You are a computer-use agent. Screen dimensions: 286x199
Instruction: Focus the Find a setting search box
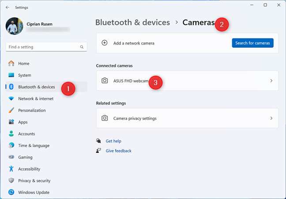click(x=46, y=47)
